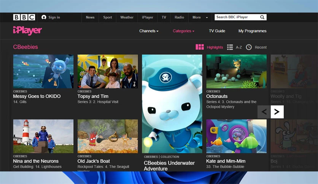318x184 pixels.
Task: Open the TV section
Action: tap(164, 17)
